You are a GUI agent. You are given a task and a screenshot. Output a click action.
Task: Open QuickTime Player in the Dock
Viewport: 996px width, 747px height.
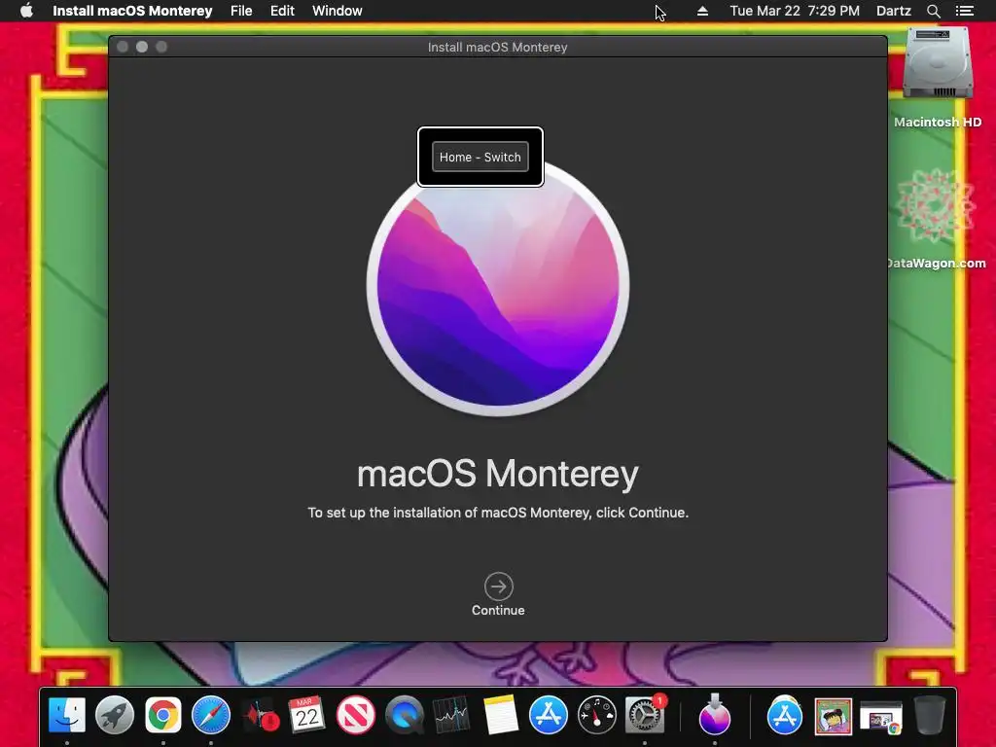pos(404,715)
